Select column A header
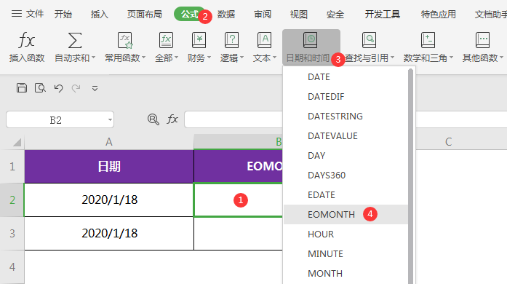Screen dimensions: 507x284 click(x=109, y=142)
